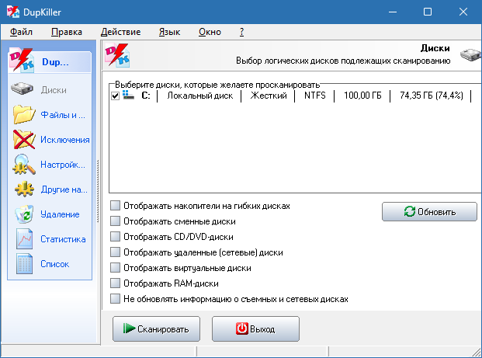Open the Удаление sidebar link

60,214
